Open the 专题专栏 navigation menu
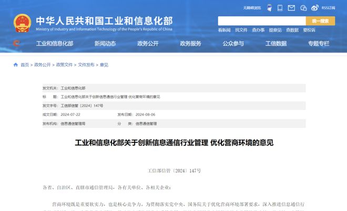Screen dimensions: 347x211 (319, 44)
